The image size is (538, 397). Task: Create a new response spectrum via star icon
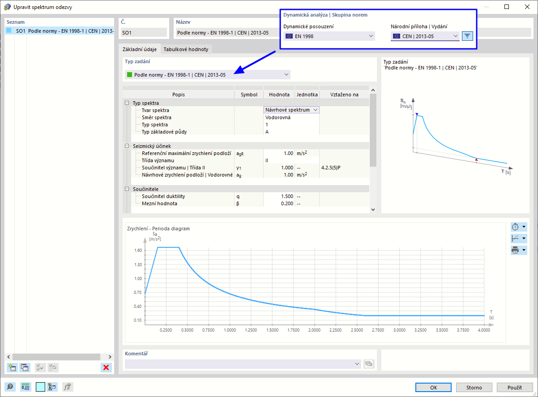tap(12, 367)
